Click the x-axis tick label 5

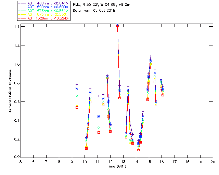coord(21,162)
